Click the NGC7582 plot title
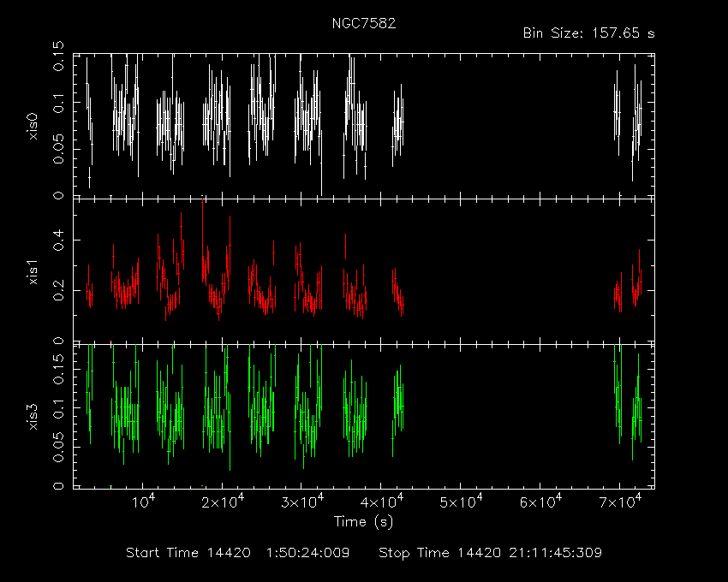 click(x=364, y=23)
